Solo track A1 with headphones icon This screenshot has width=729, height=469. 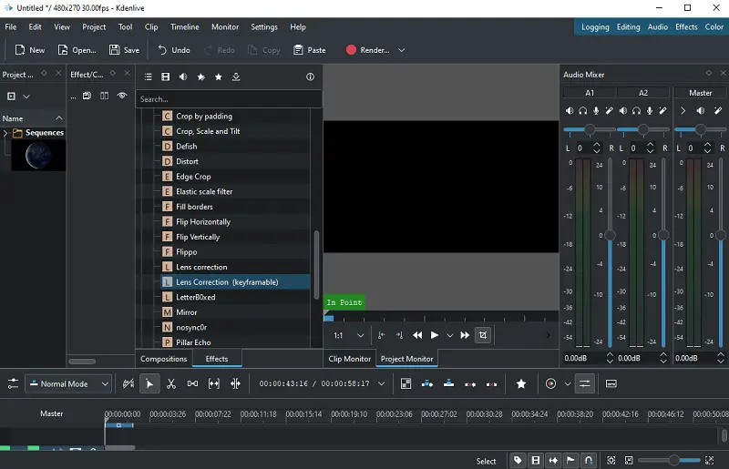(x=583, y=110)
